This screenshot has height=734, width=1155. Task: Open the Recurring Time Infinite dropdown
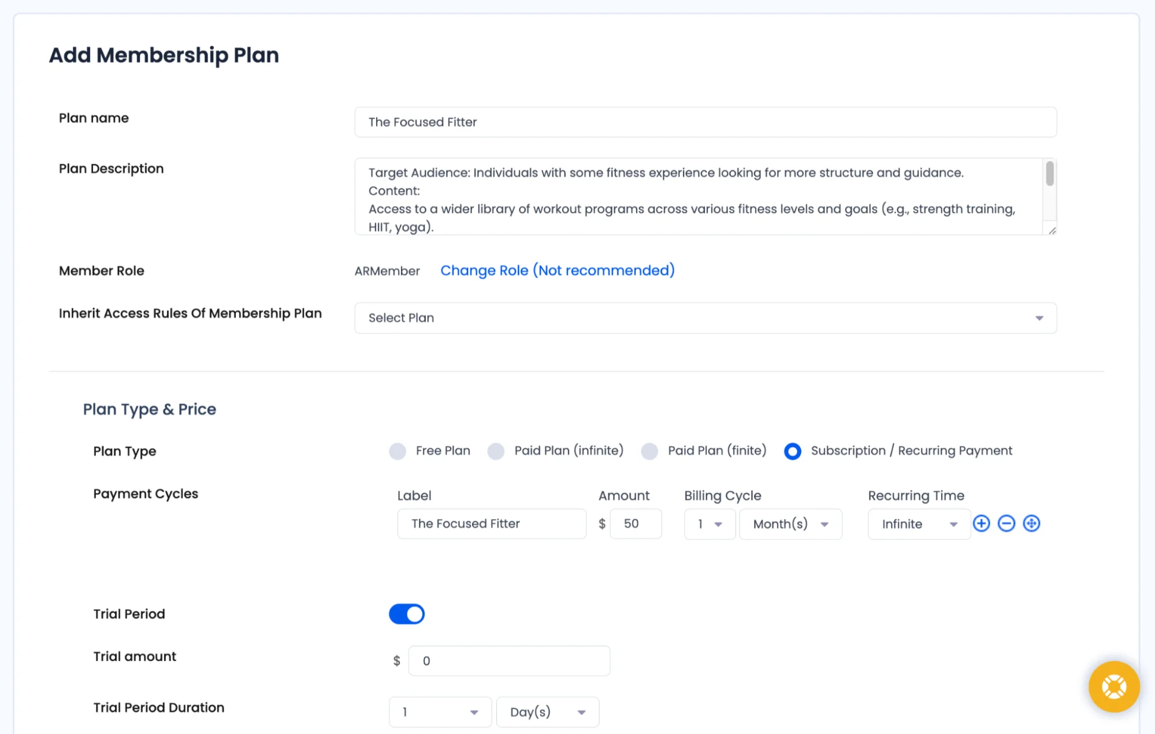click(919, 524)
